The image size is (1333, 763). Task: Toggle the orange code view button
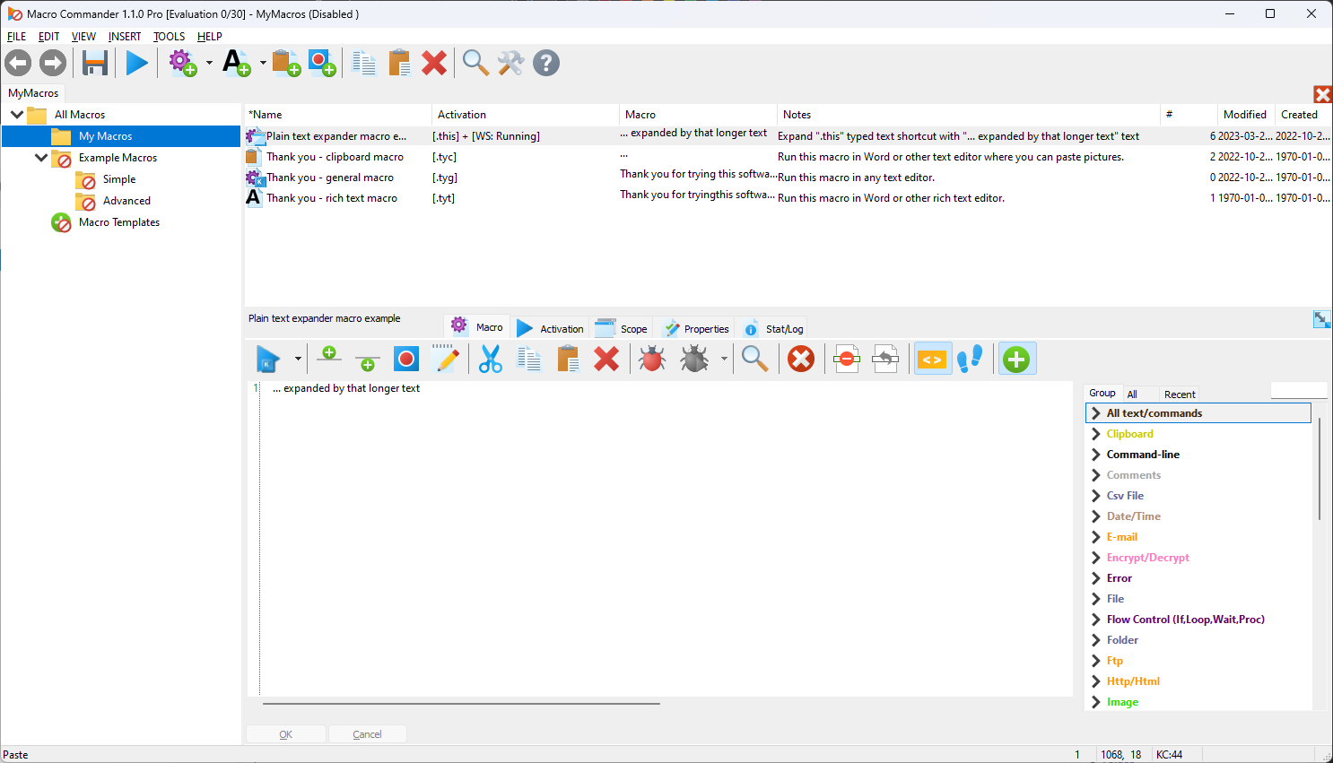click(932, 360)
